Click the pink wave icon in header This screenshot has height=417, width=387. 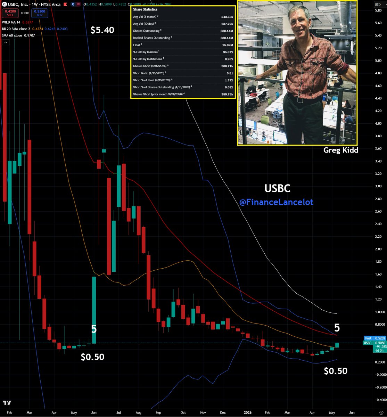click(x=79, y=4)
